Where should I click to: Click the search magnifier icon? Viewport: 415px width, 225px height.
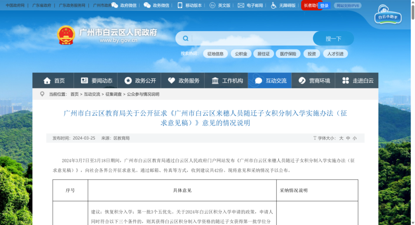(x=186, y=38)
